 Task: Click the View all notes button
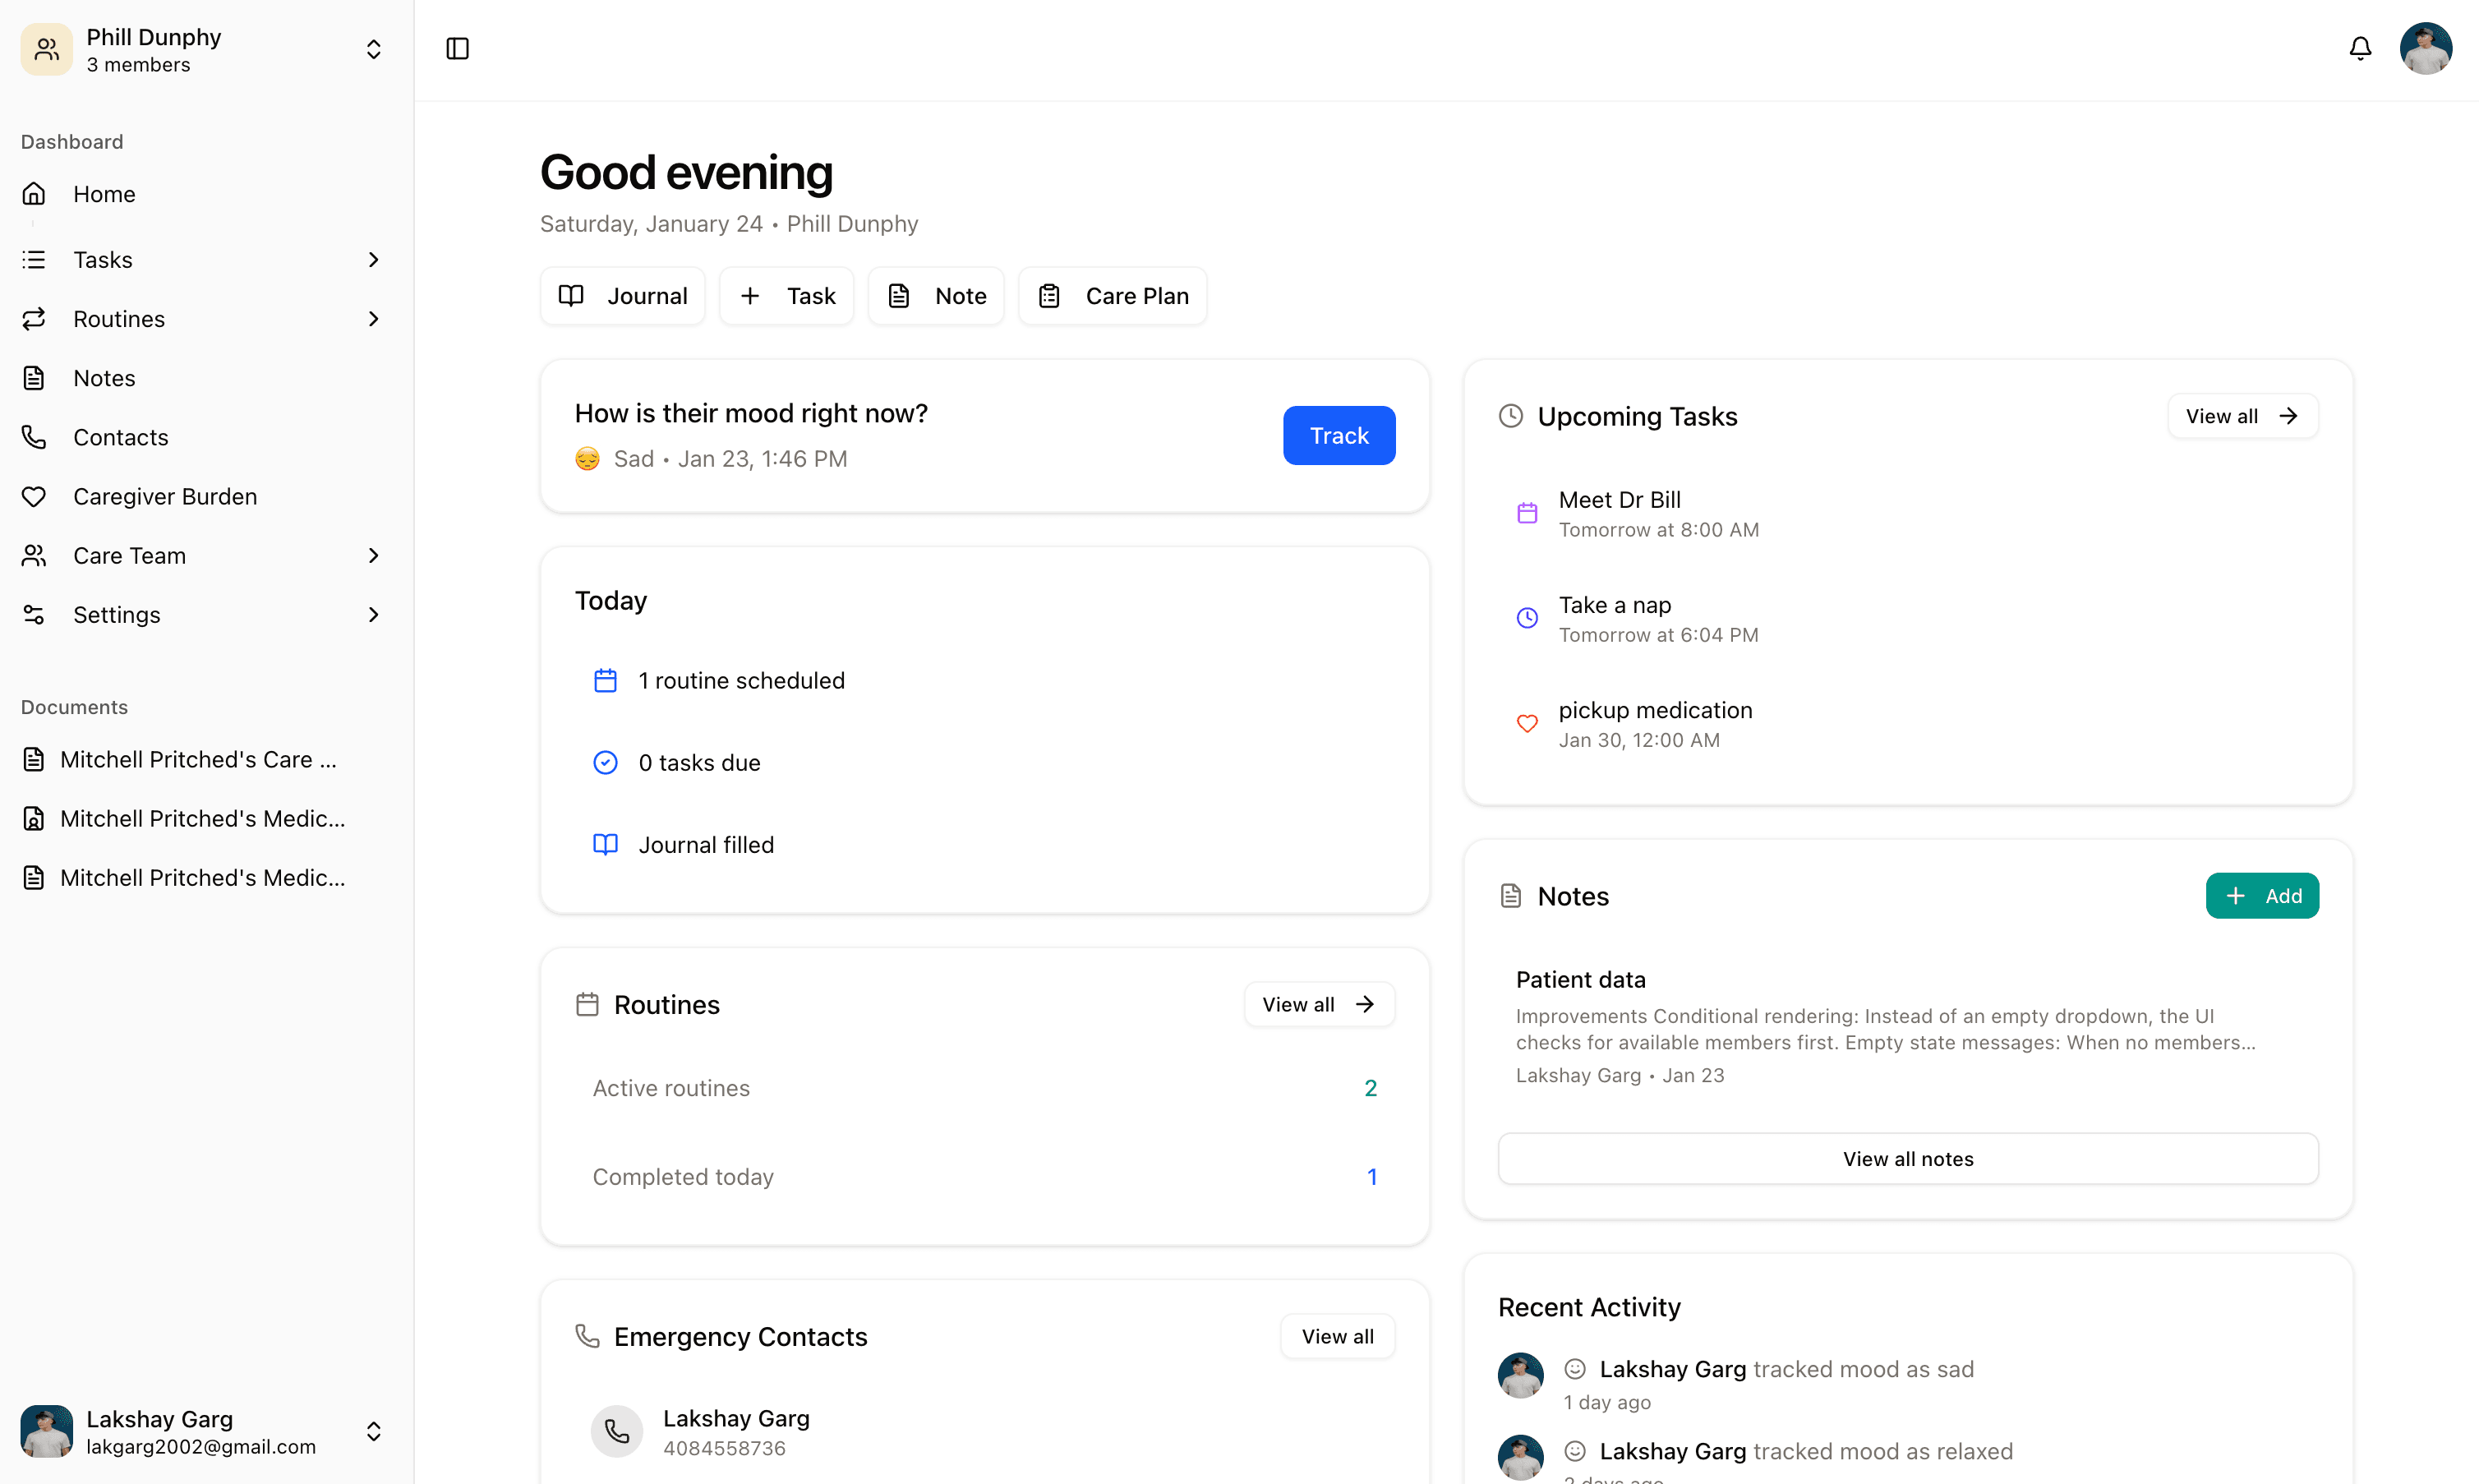click(x=1907, y=1158)
